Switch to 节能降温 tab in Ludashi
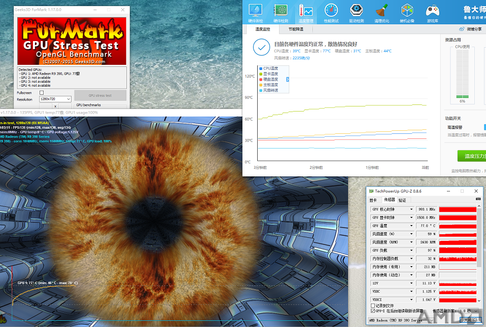Image resolution: width=486 pixels, height=327 pixels. [x=296, y=29]
